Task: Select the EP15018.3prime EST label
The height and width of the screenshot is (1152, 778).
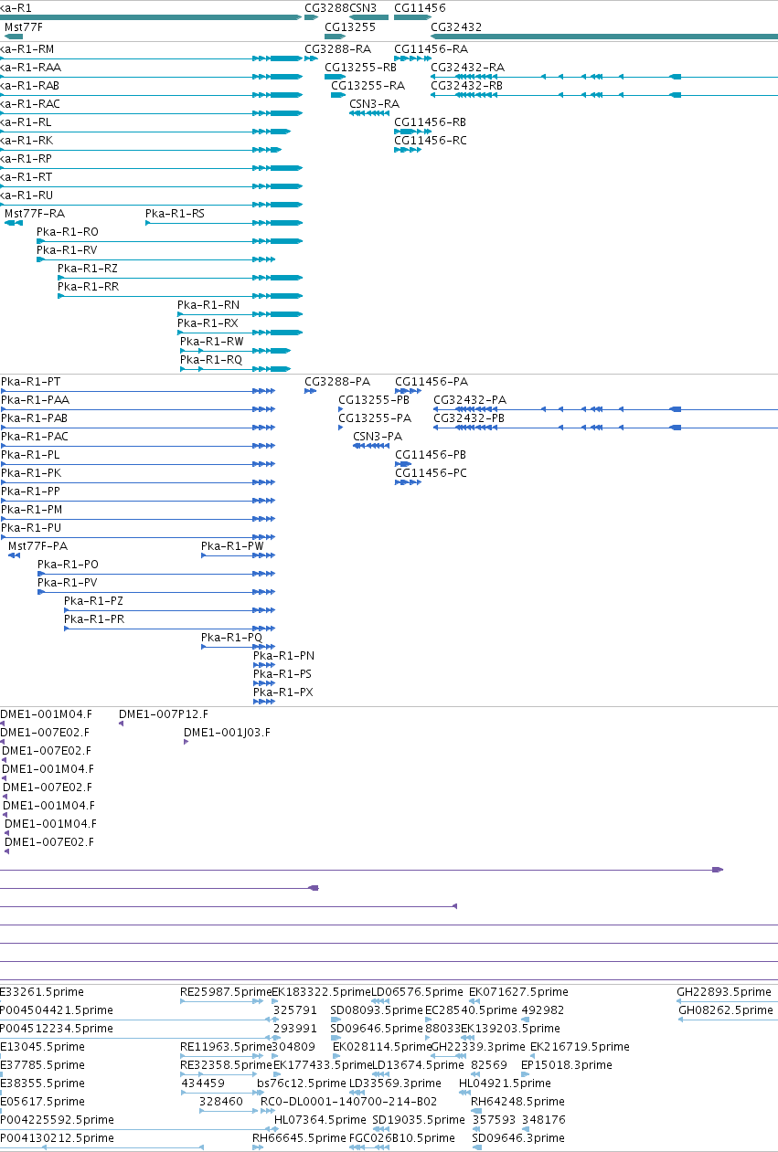Action: 565,1065
